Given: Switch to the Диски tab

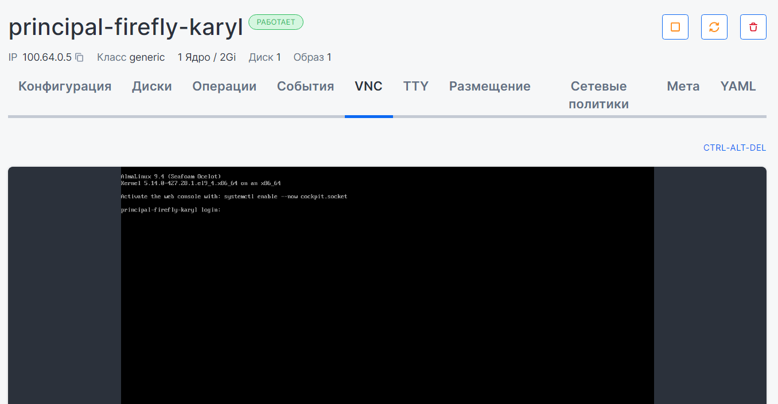Looking at the screenshot, I should point(152,87).
